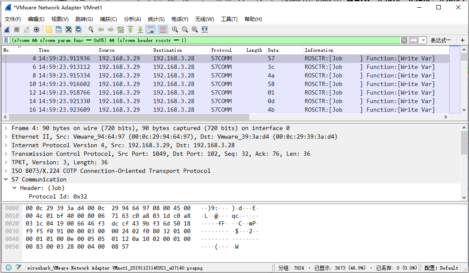Open the 统计(S) menu

coord(156,19)
